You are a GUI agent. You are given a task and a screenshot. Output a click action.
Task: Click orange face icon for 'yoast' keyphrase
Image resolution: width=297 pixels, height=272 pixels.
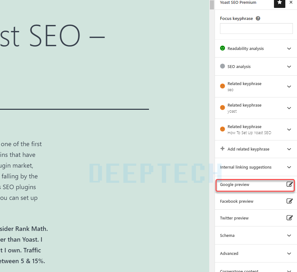coord(223,108)
